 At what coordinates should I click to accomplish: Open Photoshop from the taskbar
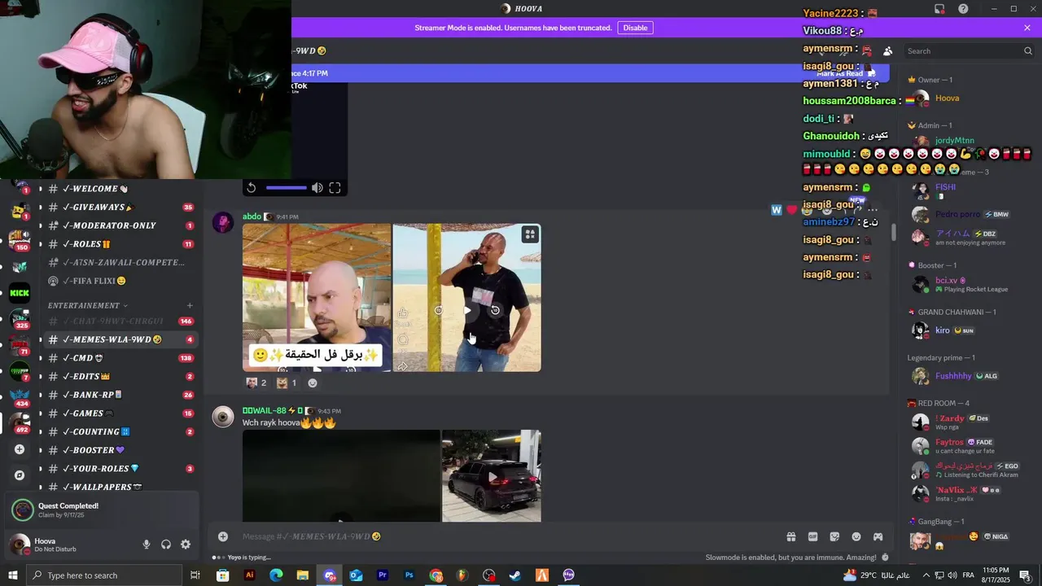pos(409,575)
